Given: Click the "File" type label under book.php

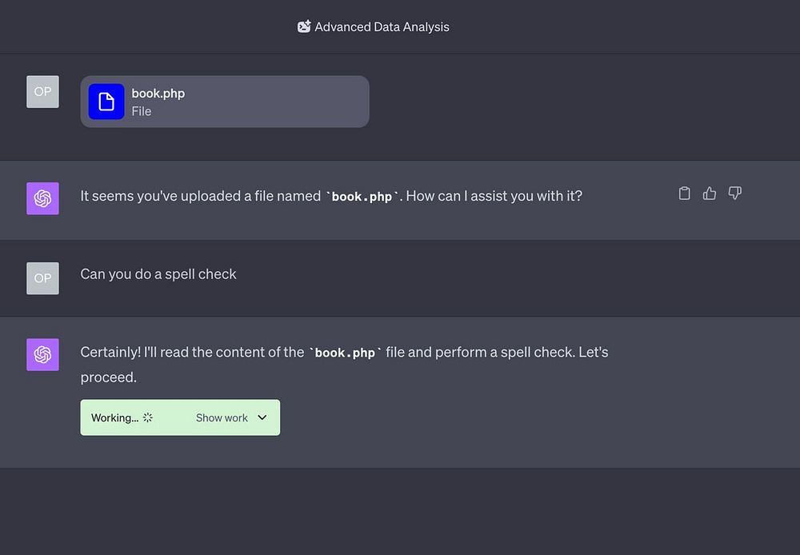Looking at the screenshot, I should (x=142, y=112).
